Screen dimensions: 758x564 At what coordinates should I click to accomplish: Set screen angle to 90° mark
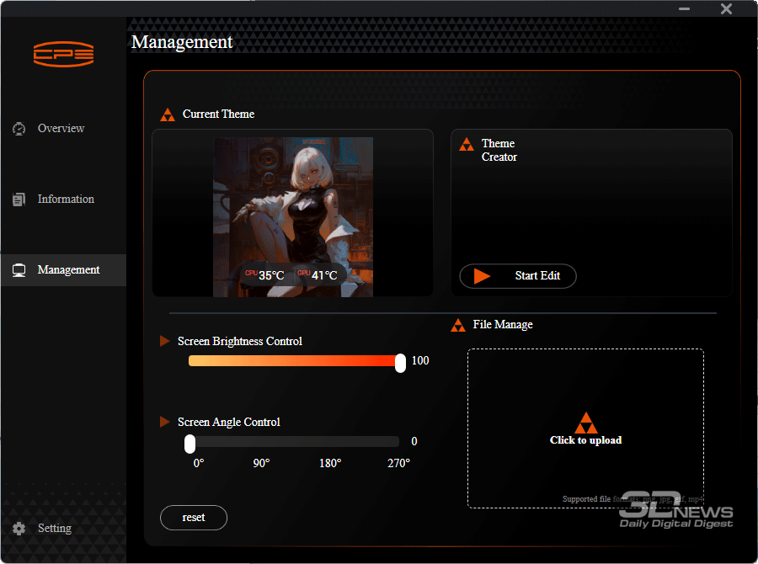(262, 463)
